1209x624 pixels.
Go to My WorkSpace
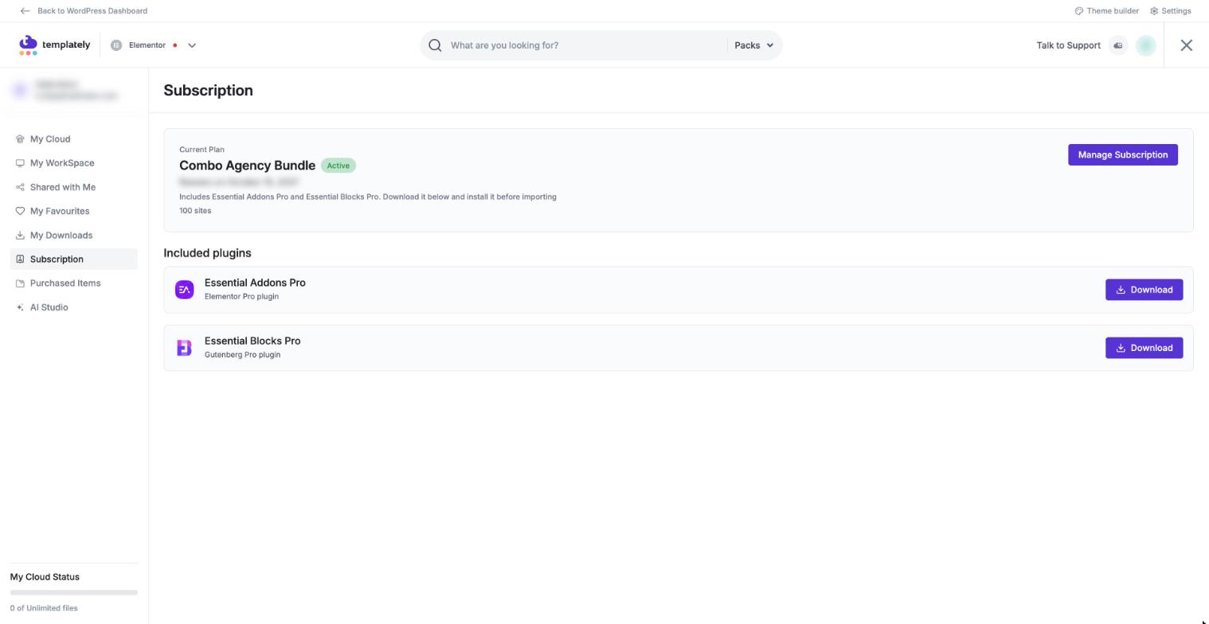pos(74,163)
